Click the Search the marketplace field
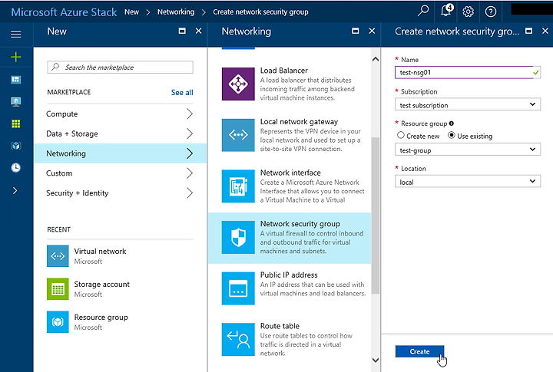553x372 pixels. coord(120,67)
